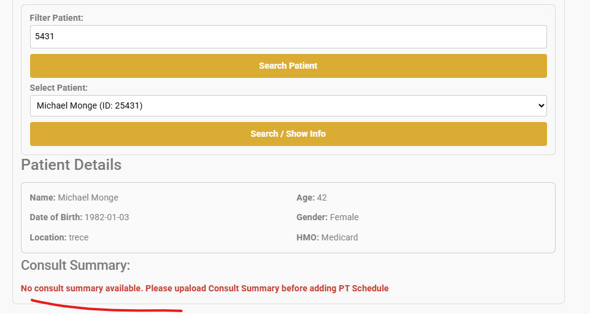
Task: Click the 'HMO:' field label
Action: tap(308, 237)
